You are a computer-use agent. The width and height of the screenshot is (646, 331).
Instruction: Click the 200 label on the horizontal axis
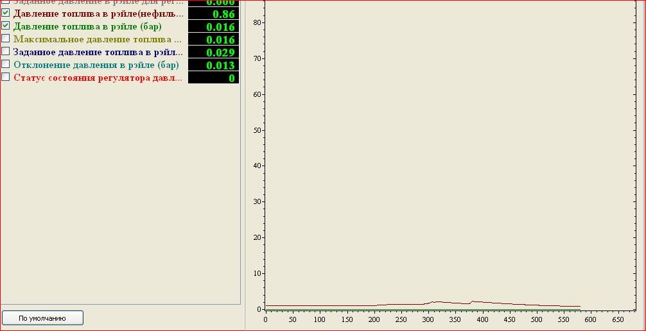pos(374,319)
